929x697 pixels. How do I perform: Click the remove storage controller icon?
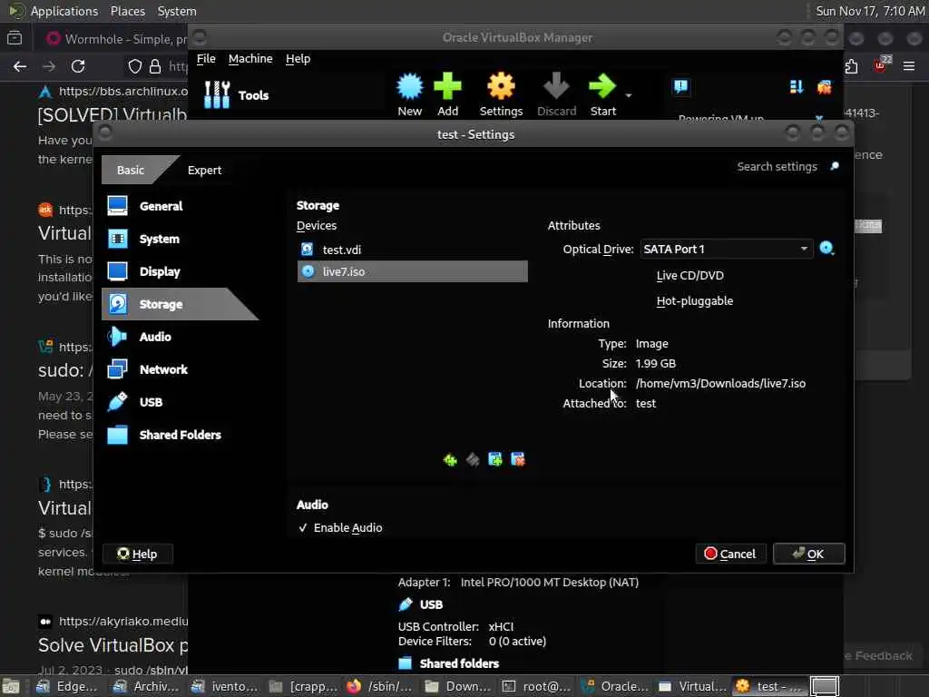point(472,460)
